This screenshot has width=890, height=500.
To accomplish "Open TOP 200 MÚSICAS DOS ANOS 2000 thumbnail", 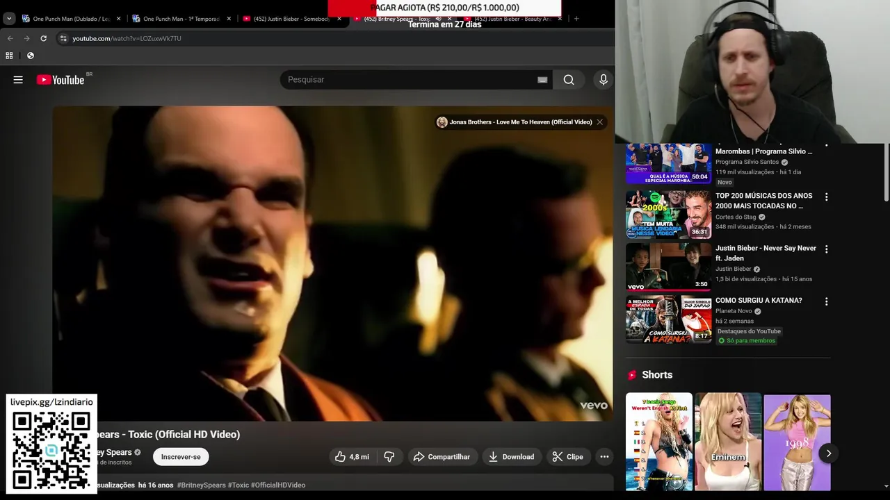I will [x=668, y=215].
